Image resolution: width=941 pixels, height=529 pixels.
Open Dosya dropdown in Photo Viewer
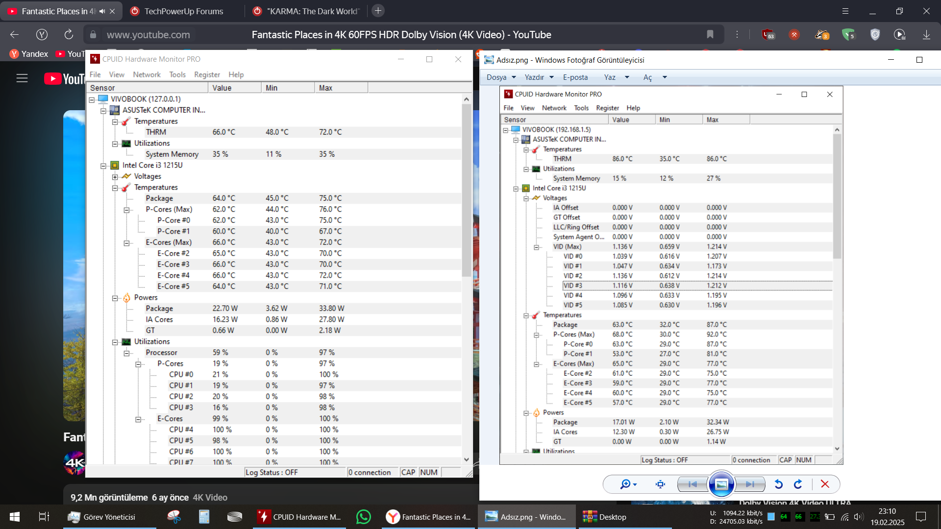pyautogui.click(x=501, y=77)
